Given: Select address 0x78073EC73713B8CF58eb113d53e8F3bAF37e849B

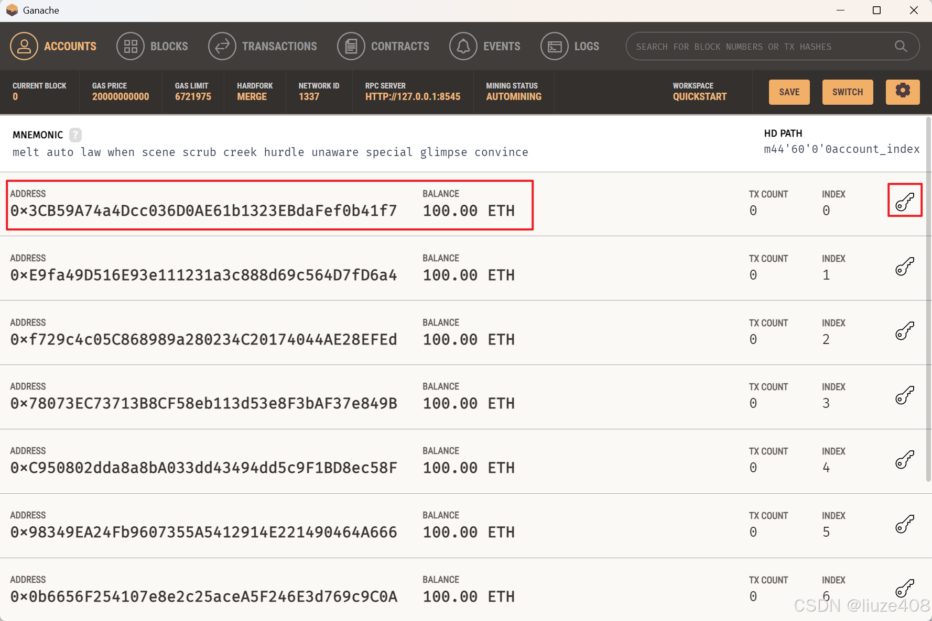Looking at the screenshot, I should [x=204, y=403].
